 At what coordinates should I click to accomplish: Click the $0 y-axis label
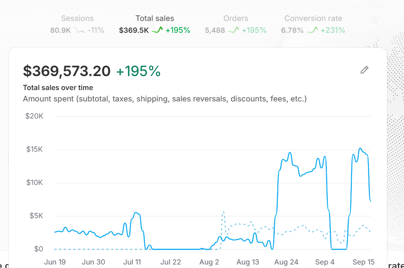coord(39,249)
